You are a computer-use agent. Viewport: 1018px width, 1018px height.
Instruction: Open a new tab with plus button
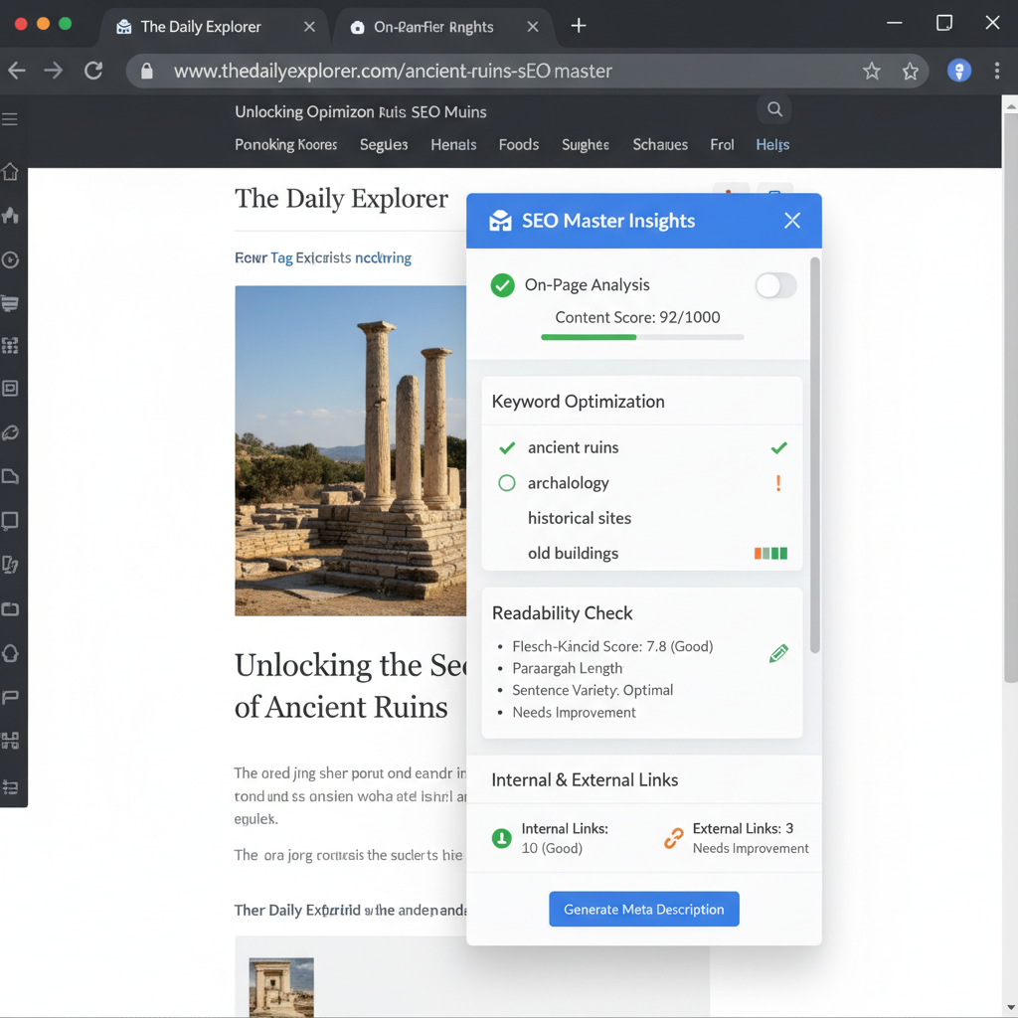pos(579,25)
